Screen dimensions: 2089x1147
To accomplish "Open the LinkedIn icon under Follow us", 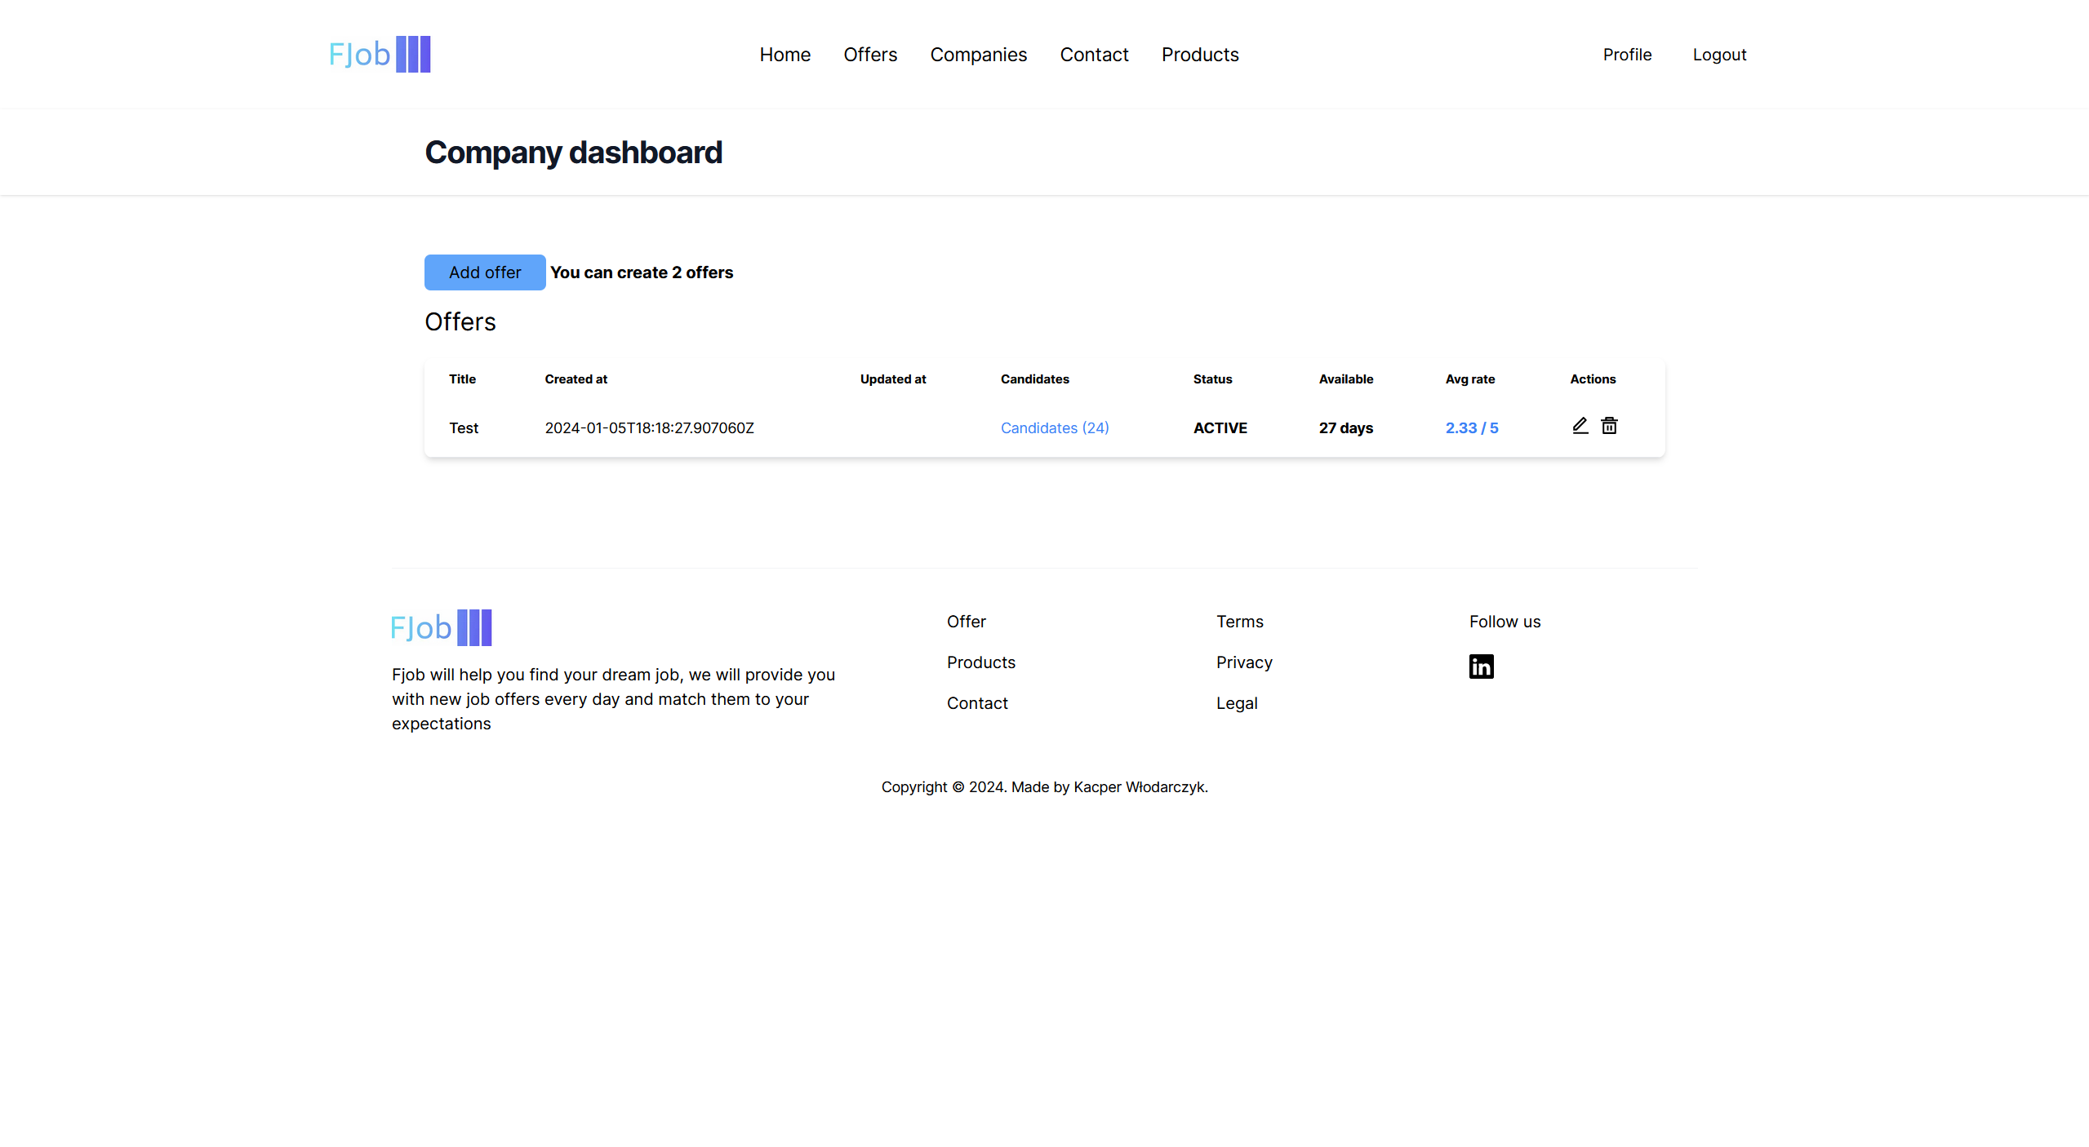I will 1481,666.
